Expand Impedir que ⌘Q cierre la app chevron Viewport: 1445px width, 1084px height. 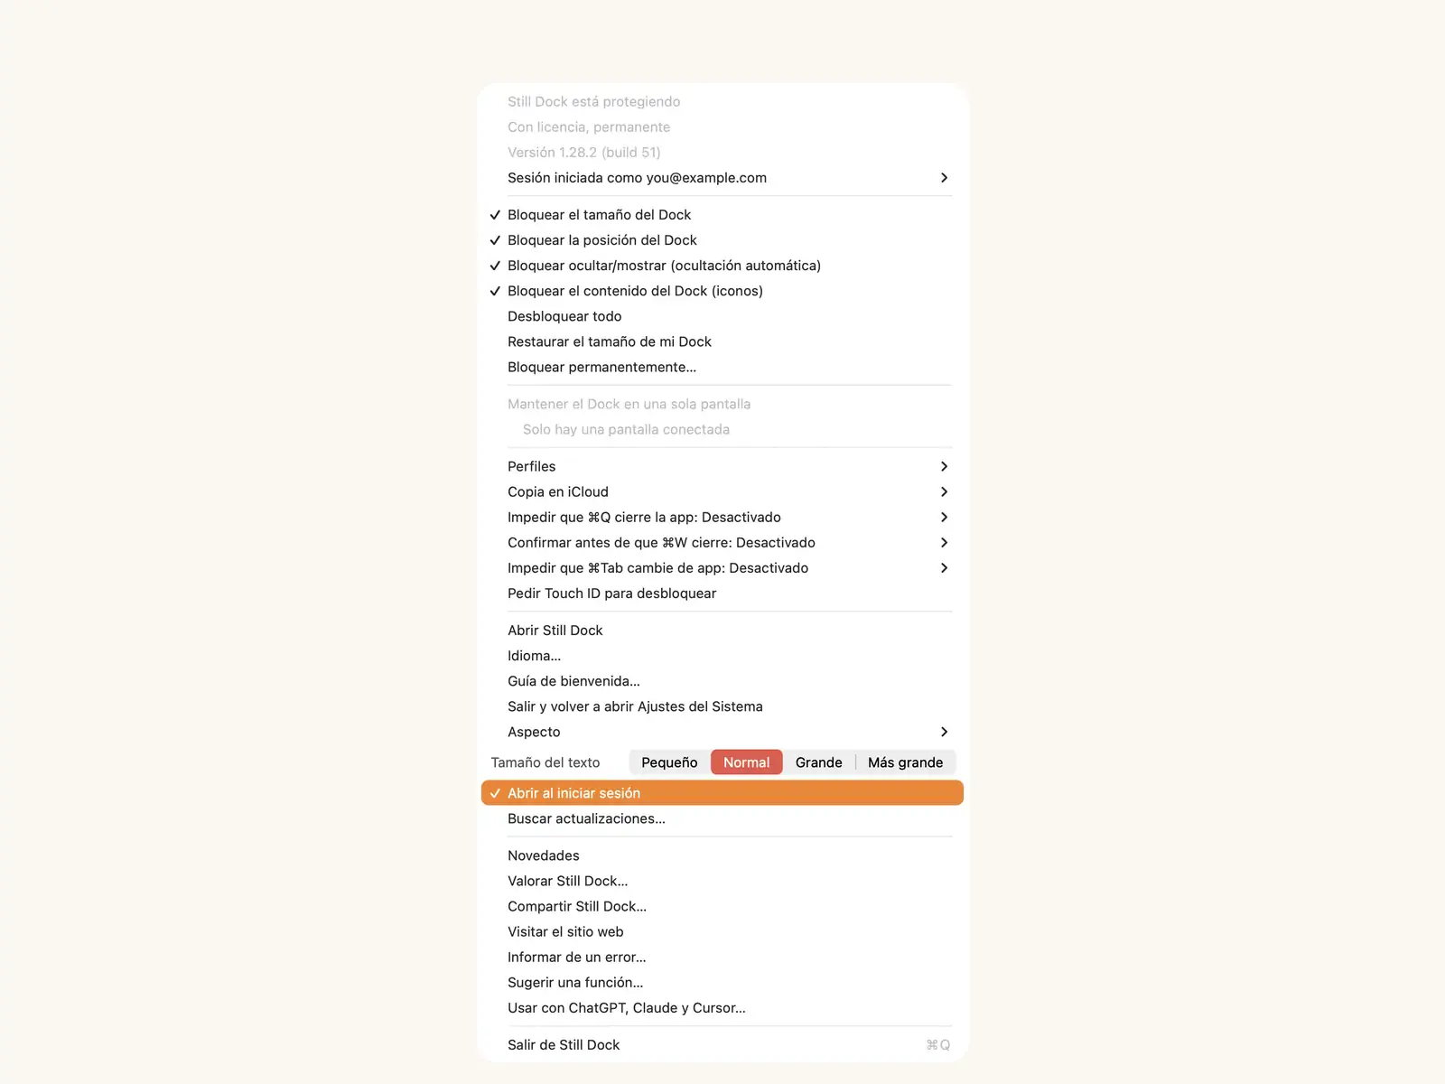(x=944, y=517)
